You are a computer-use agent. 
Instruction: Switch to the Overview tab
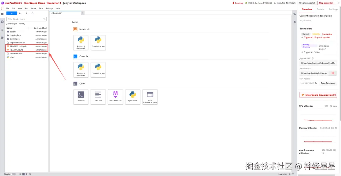point(307,9)
